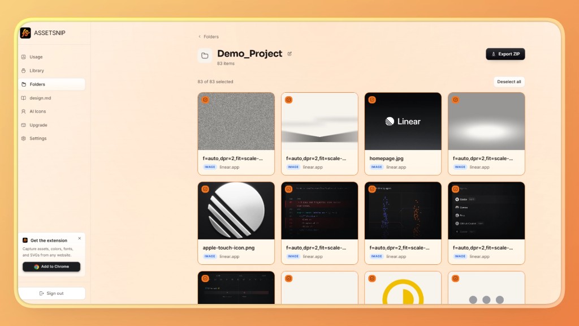The height and width of the screenshot is (326, 579).
Task: Uncheck the gray glow gradient image
Action: (x=456, y=100)
